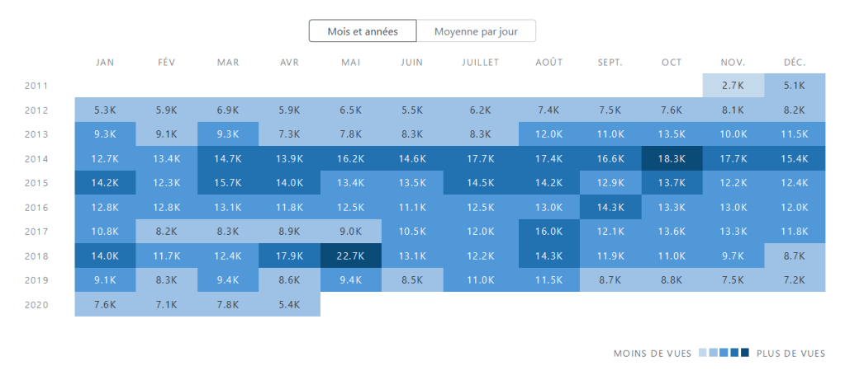This screenshot has width=845, height=380.
Task: Click the darkest legend color swatch
Action: 745,354
